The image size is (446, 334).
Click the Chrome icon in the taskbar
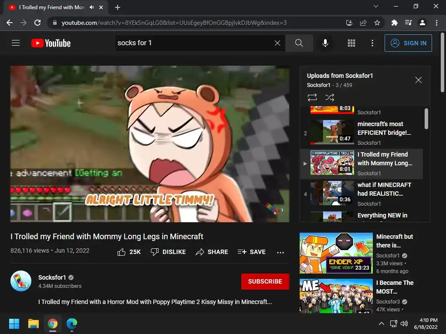[53, 324]
